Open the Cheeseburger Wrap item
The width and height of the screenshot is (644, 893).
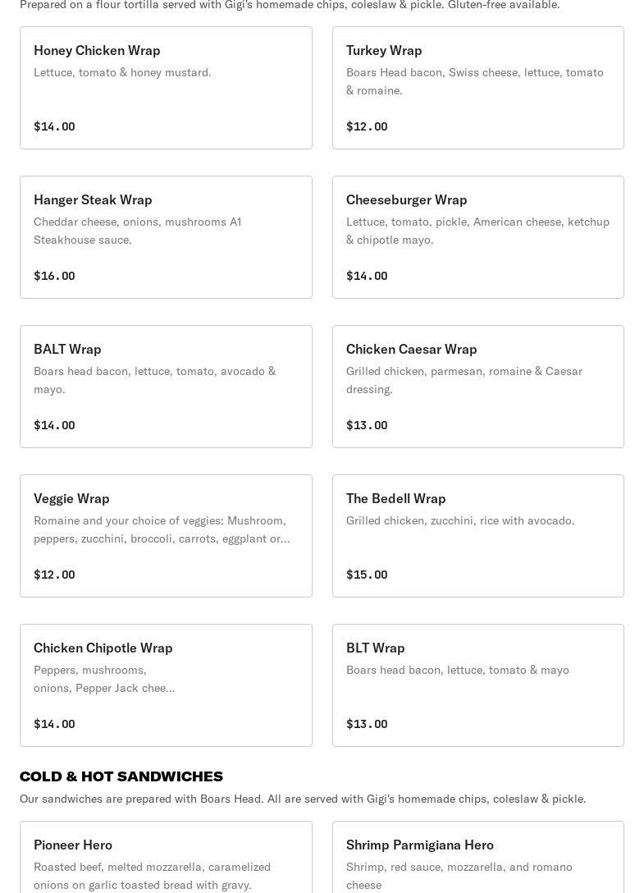click(x=477, y=237)
